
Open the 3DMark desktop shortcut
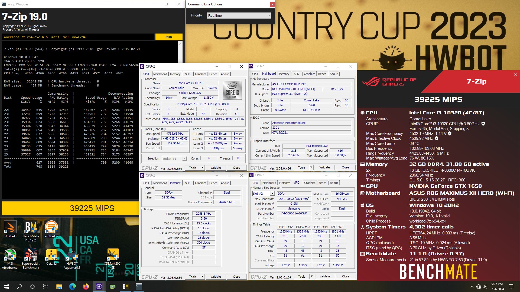[x=10, y=229]
